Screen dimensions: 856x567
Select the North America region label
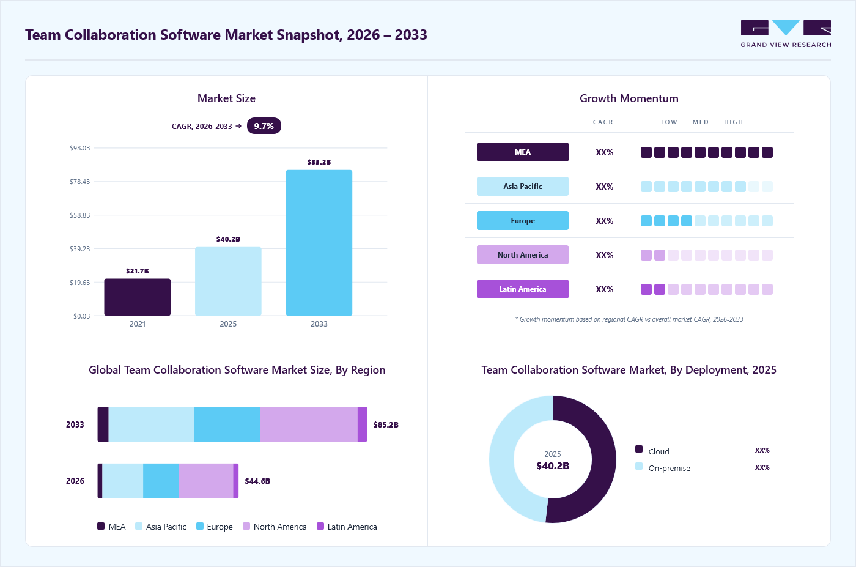point(523,255)
